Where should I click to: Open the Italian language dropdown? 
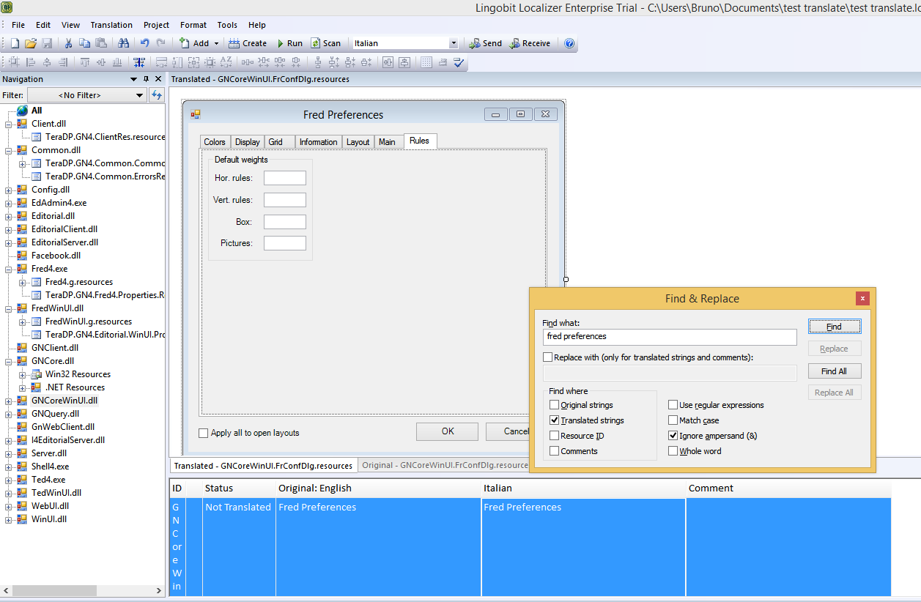click(x=454, y=43)
